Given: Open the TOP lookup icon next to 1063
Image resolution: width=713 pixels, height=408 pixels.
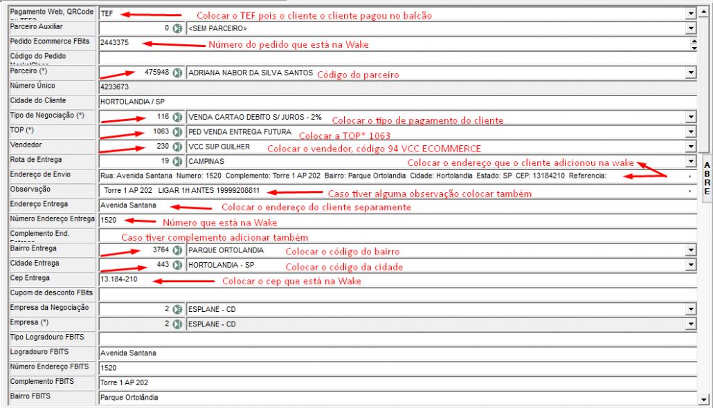Looking at the screenshot, I should tap(177, 132).
